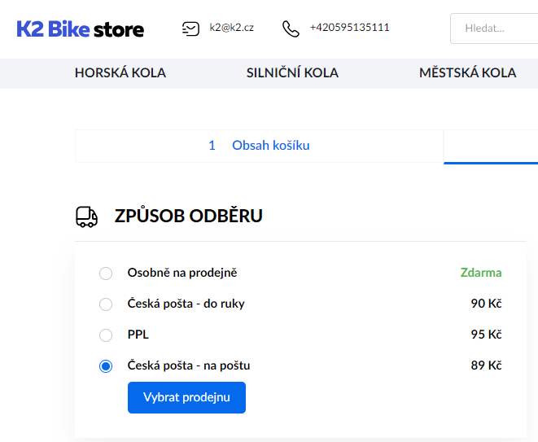Select Česká pošta - na poštu radio
This screenshot has width=538, height=442.
[x=106, y=366]
